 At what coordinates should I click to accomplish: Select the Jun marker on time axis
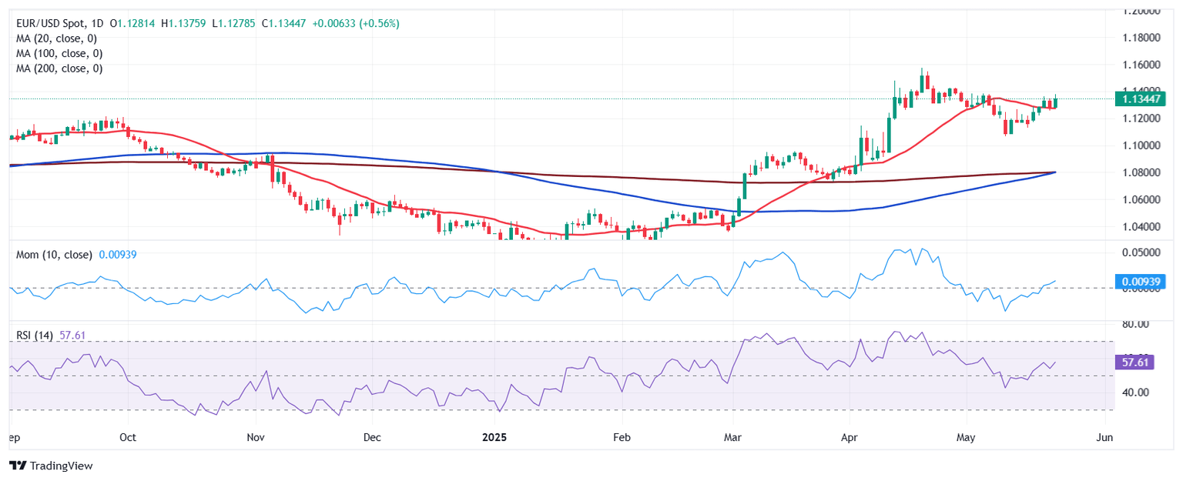(1104, 437)
